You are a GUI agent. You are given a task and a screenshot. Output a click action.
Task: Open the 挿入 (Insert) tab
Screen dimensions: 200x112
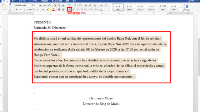(x=13, y=1)
